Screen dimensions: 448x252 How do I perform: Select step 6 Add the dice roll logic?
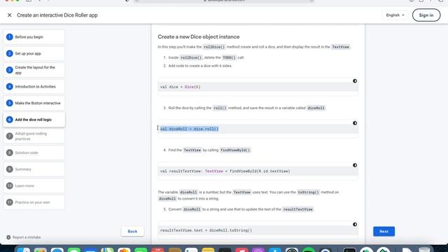pos(34,120)
